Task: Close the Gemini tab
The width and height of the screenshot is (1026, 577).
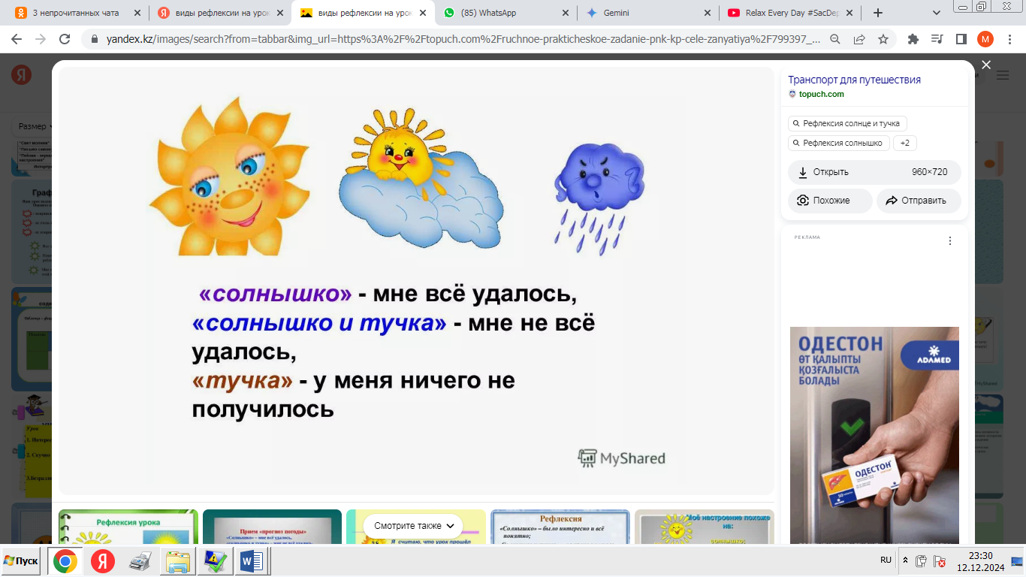Action: [x=706, y=13]
